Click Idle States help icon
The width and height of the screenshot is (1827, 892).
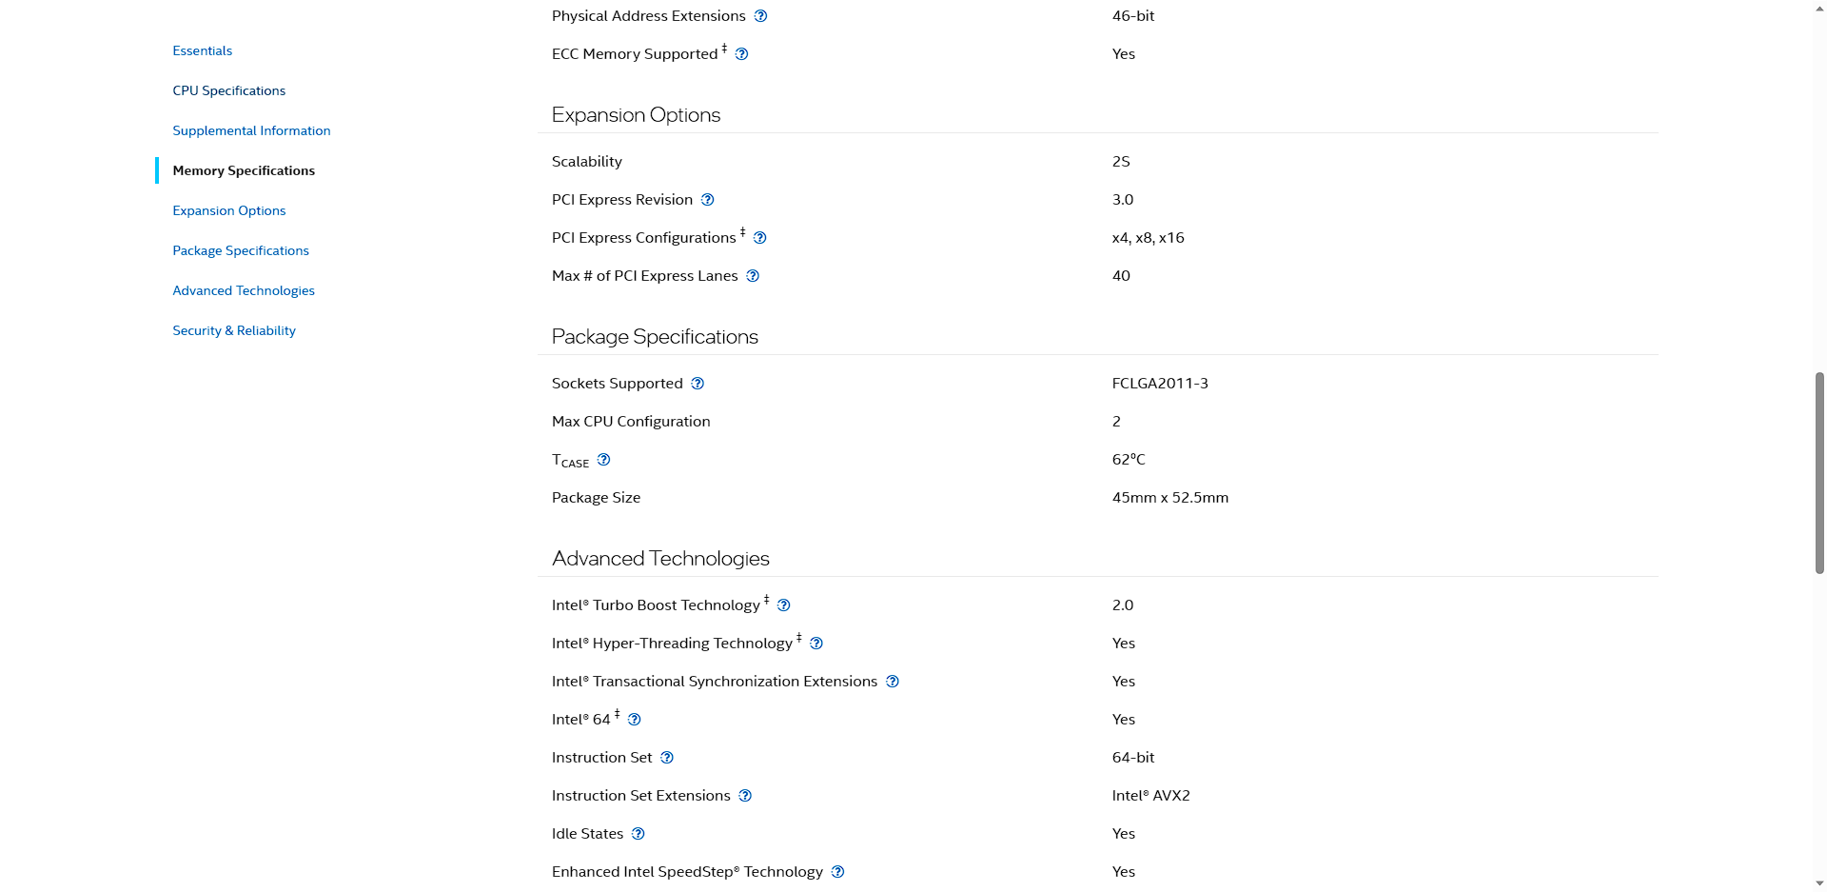click(x=638, y=834)
